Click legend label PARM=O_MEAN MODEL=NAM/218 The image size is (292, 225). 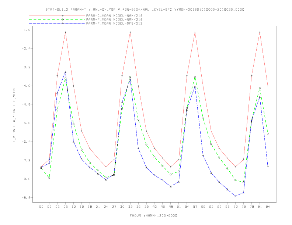114,15
